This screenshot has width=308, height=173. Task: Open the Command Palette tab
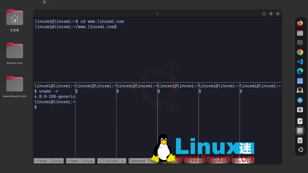click(143, 161)
